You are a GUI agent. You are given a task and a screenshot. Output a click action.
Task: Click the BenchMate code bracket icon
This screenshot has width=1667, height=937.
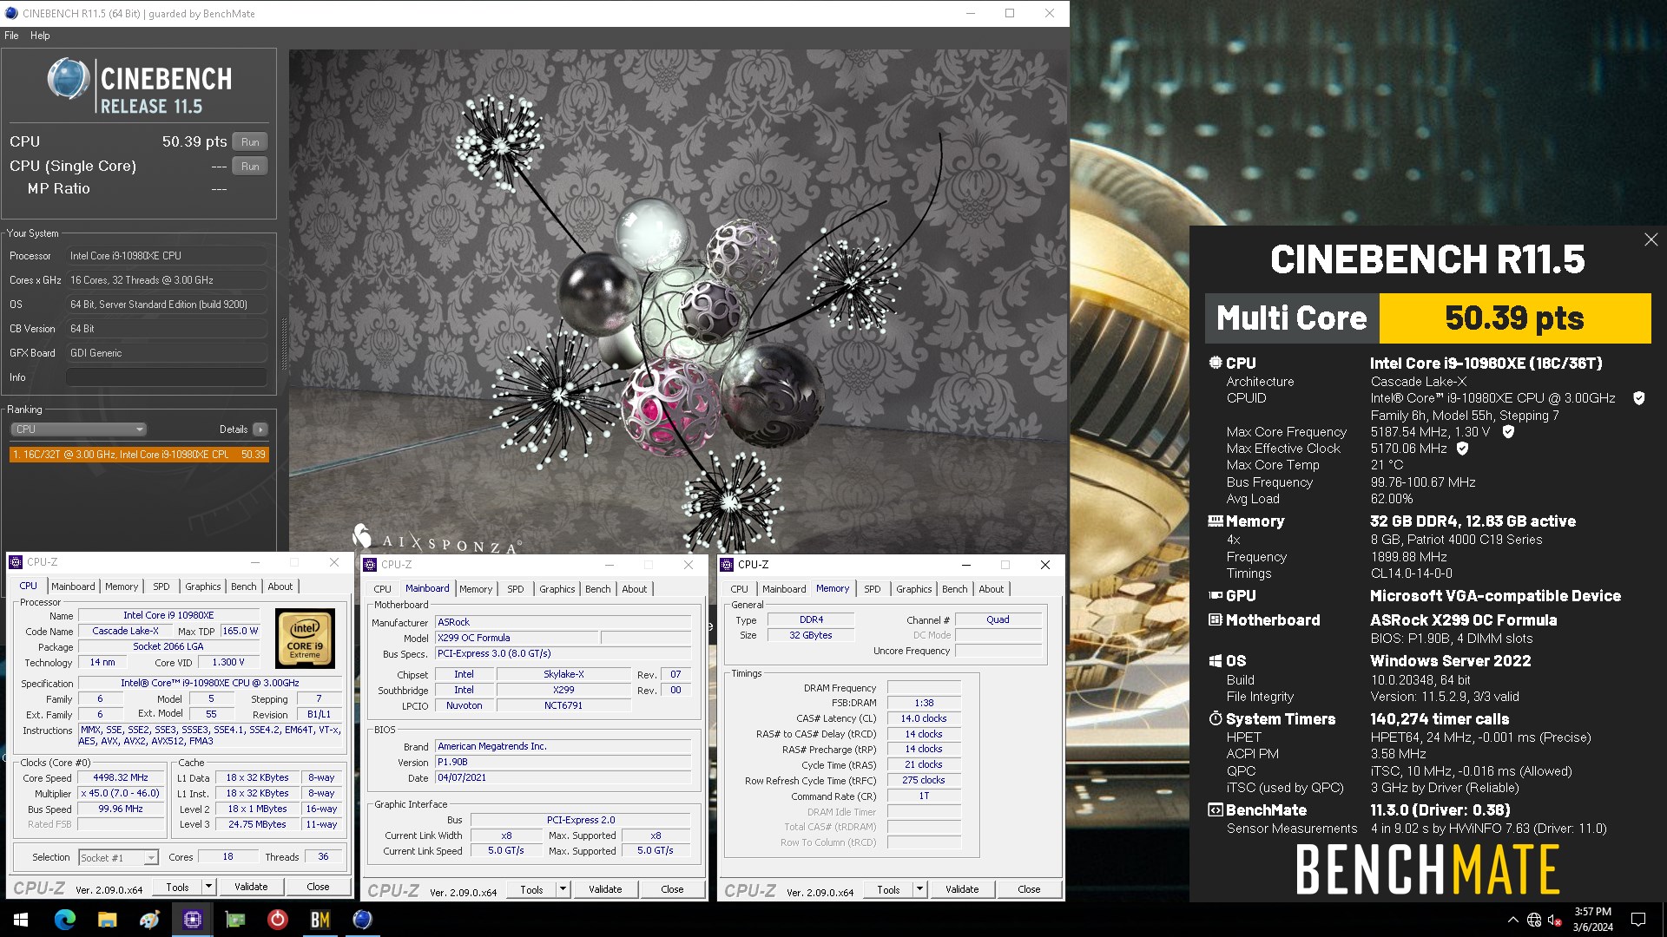tap(1216, 810)
